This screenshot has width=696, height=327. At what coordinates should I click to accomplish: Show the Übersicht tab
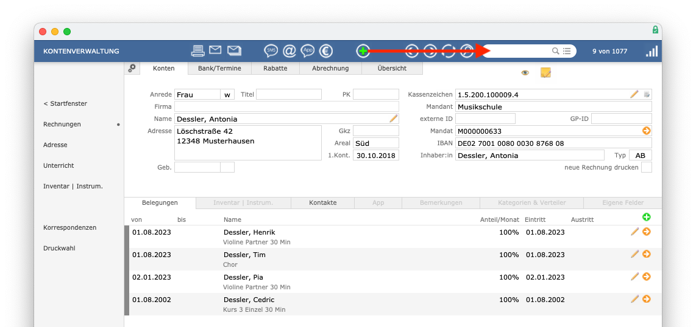tap(392, 68)
